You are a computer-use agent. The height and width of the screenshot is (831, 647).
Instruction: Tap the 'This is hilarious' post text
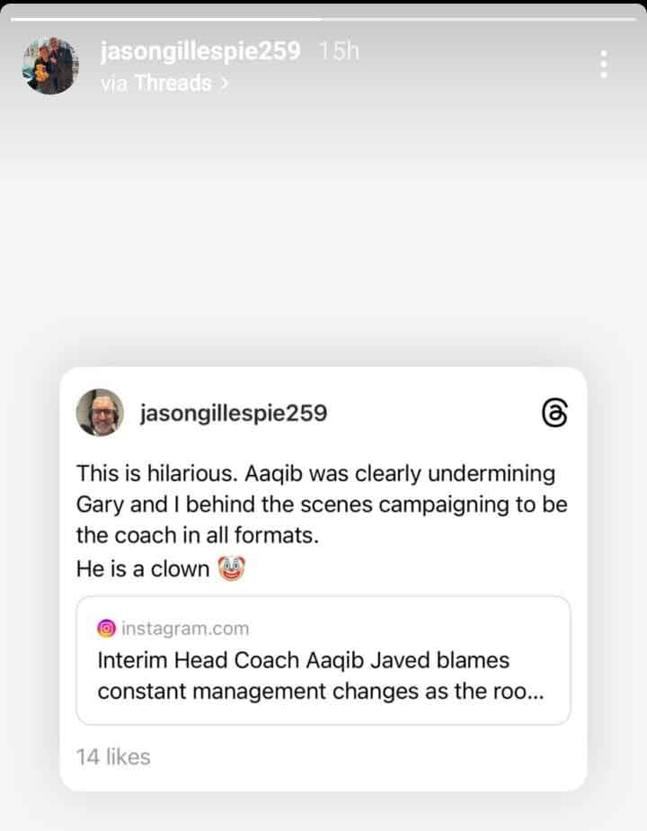[x=322, y=504]
